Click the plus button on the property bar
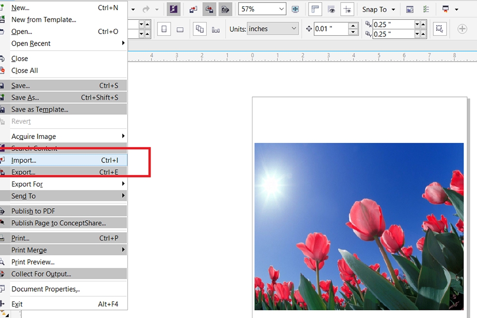This screenshot has height=318, width=477. [x=462, y=29]
